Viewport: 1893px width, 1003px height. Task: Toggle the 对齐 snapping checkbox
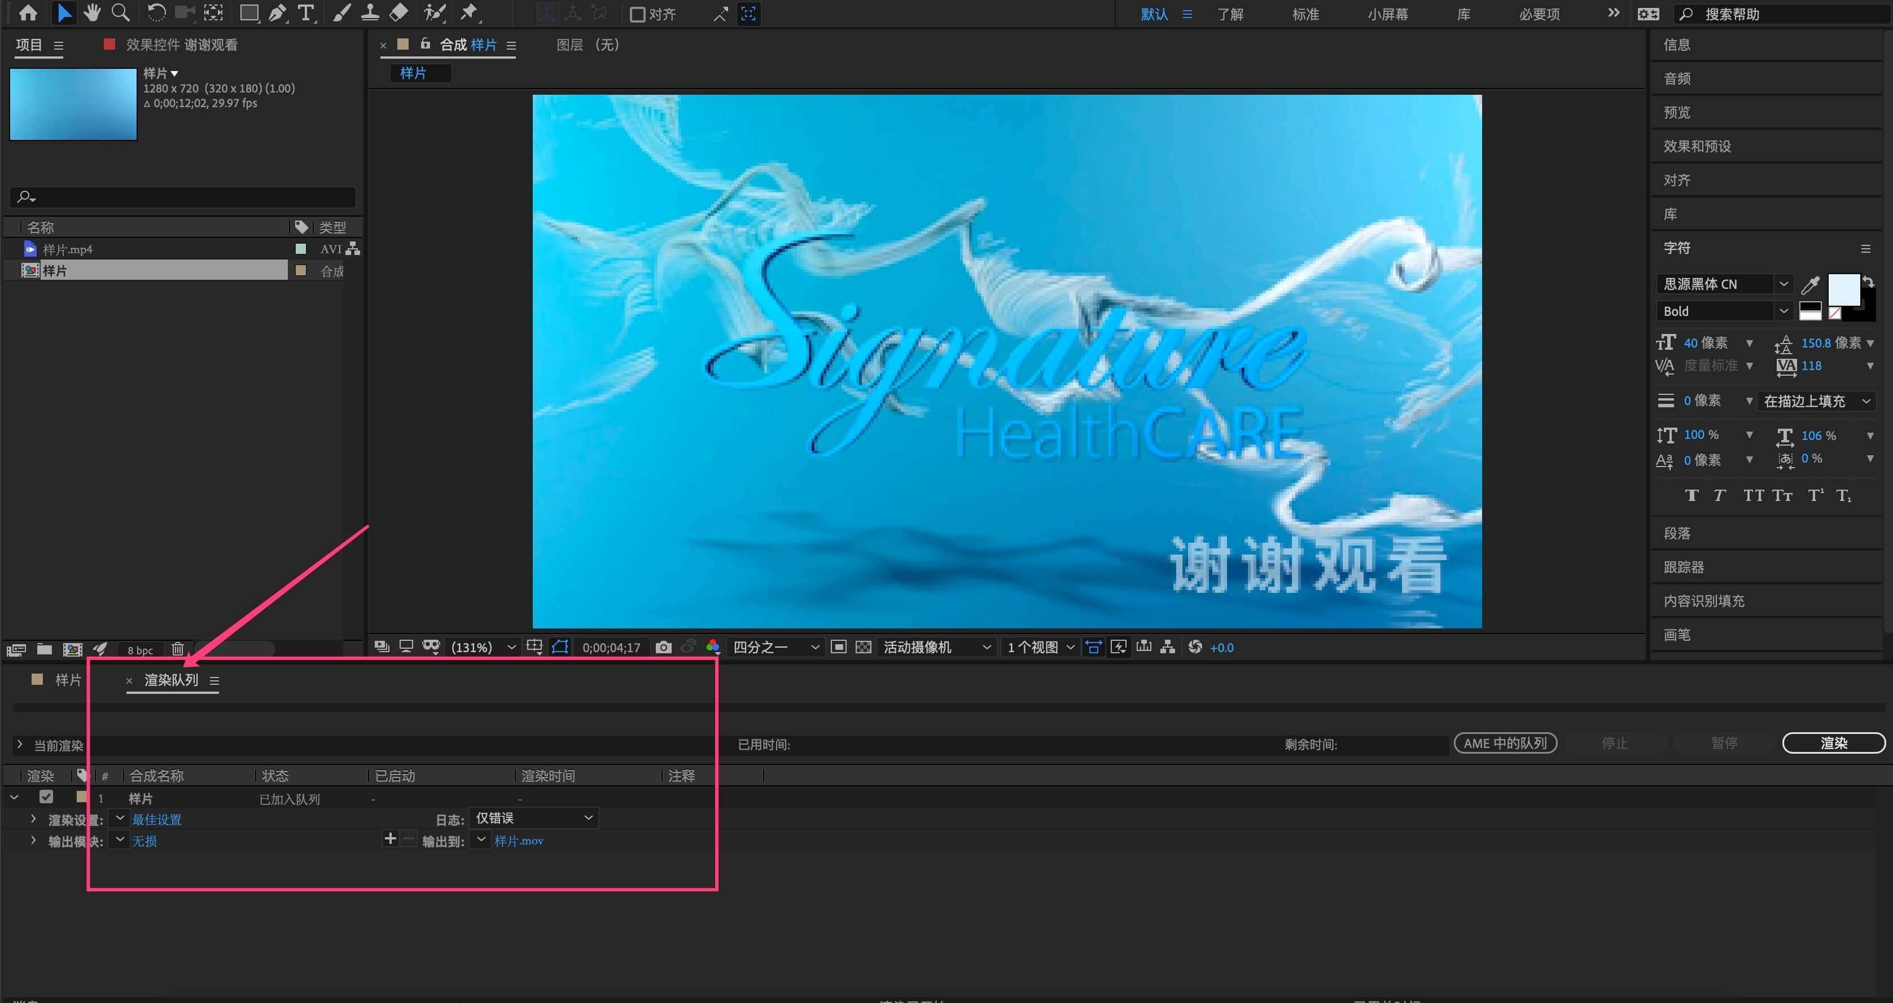tap(638, 14)
